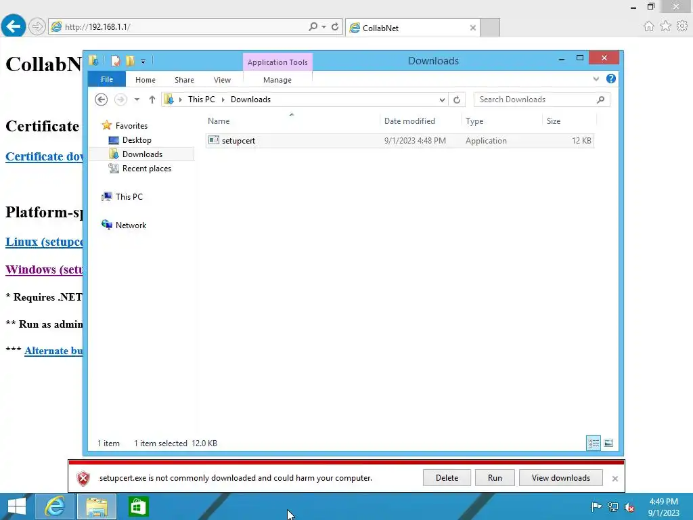Open the Share ribbon tab

[184, 80]
